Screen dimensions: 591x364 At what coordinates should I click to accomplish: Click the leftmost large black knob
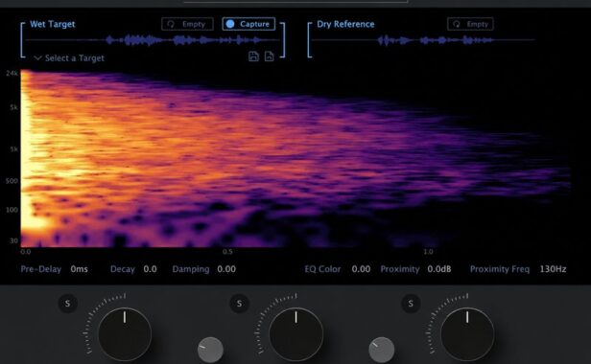pyautogui.click(x=125, y=334)
